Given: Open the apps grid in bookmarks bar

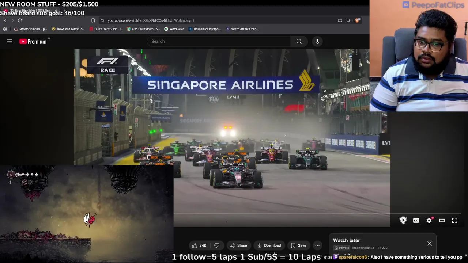Looking at the screenshot, I should pos(5,29).
